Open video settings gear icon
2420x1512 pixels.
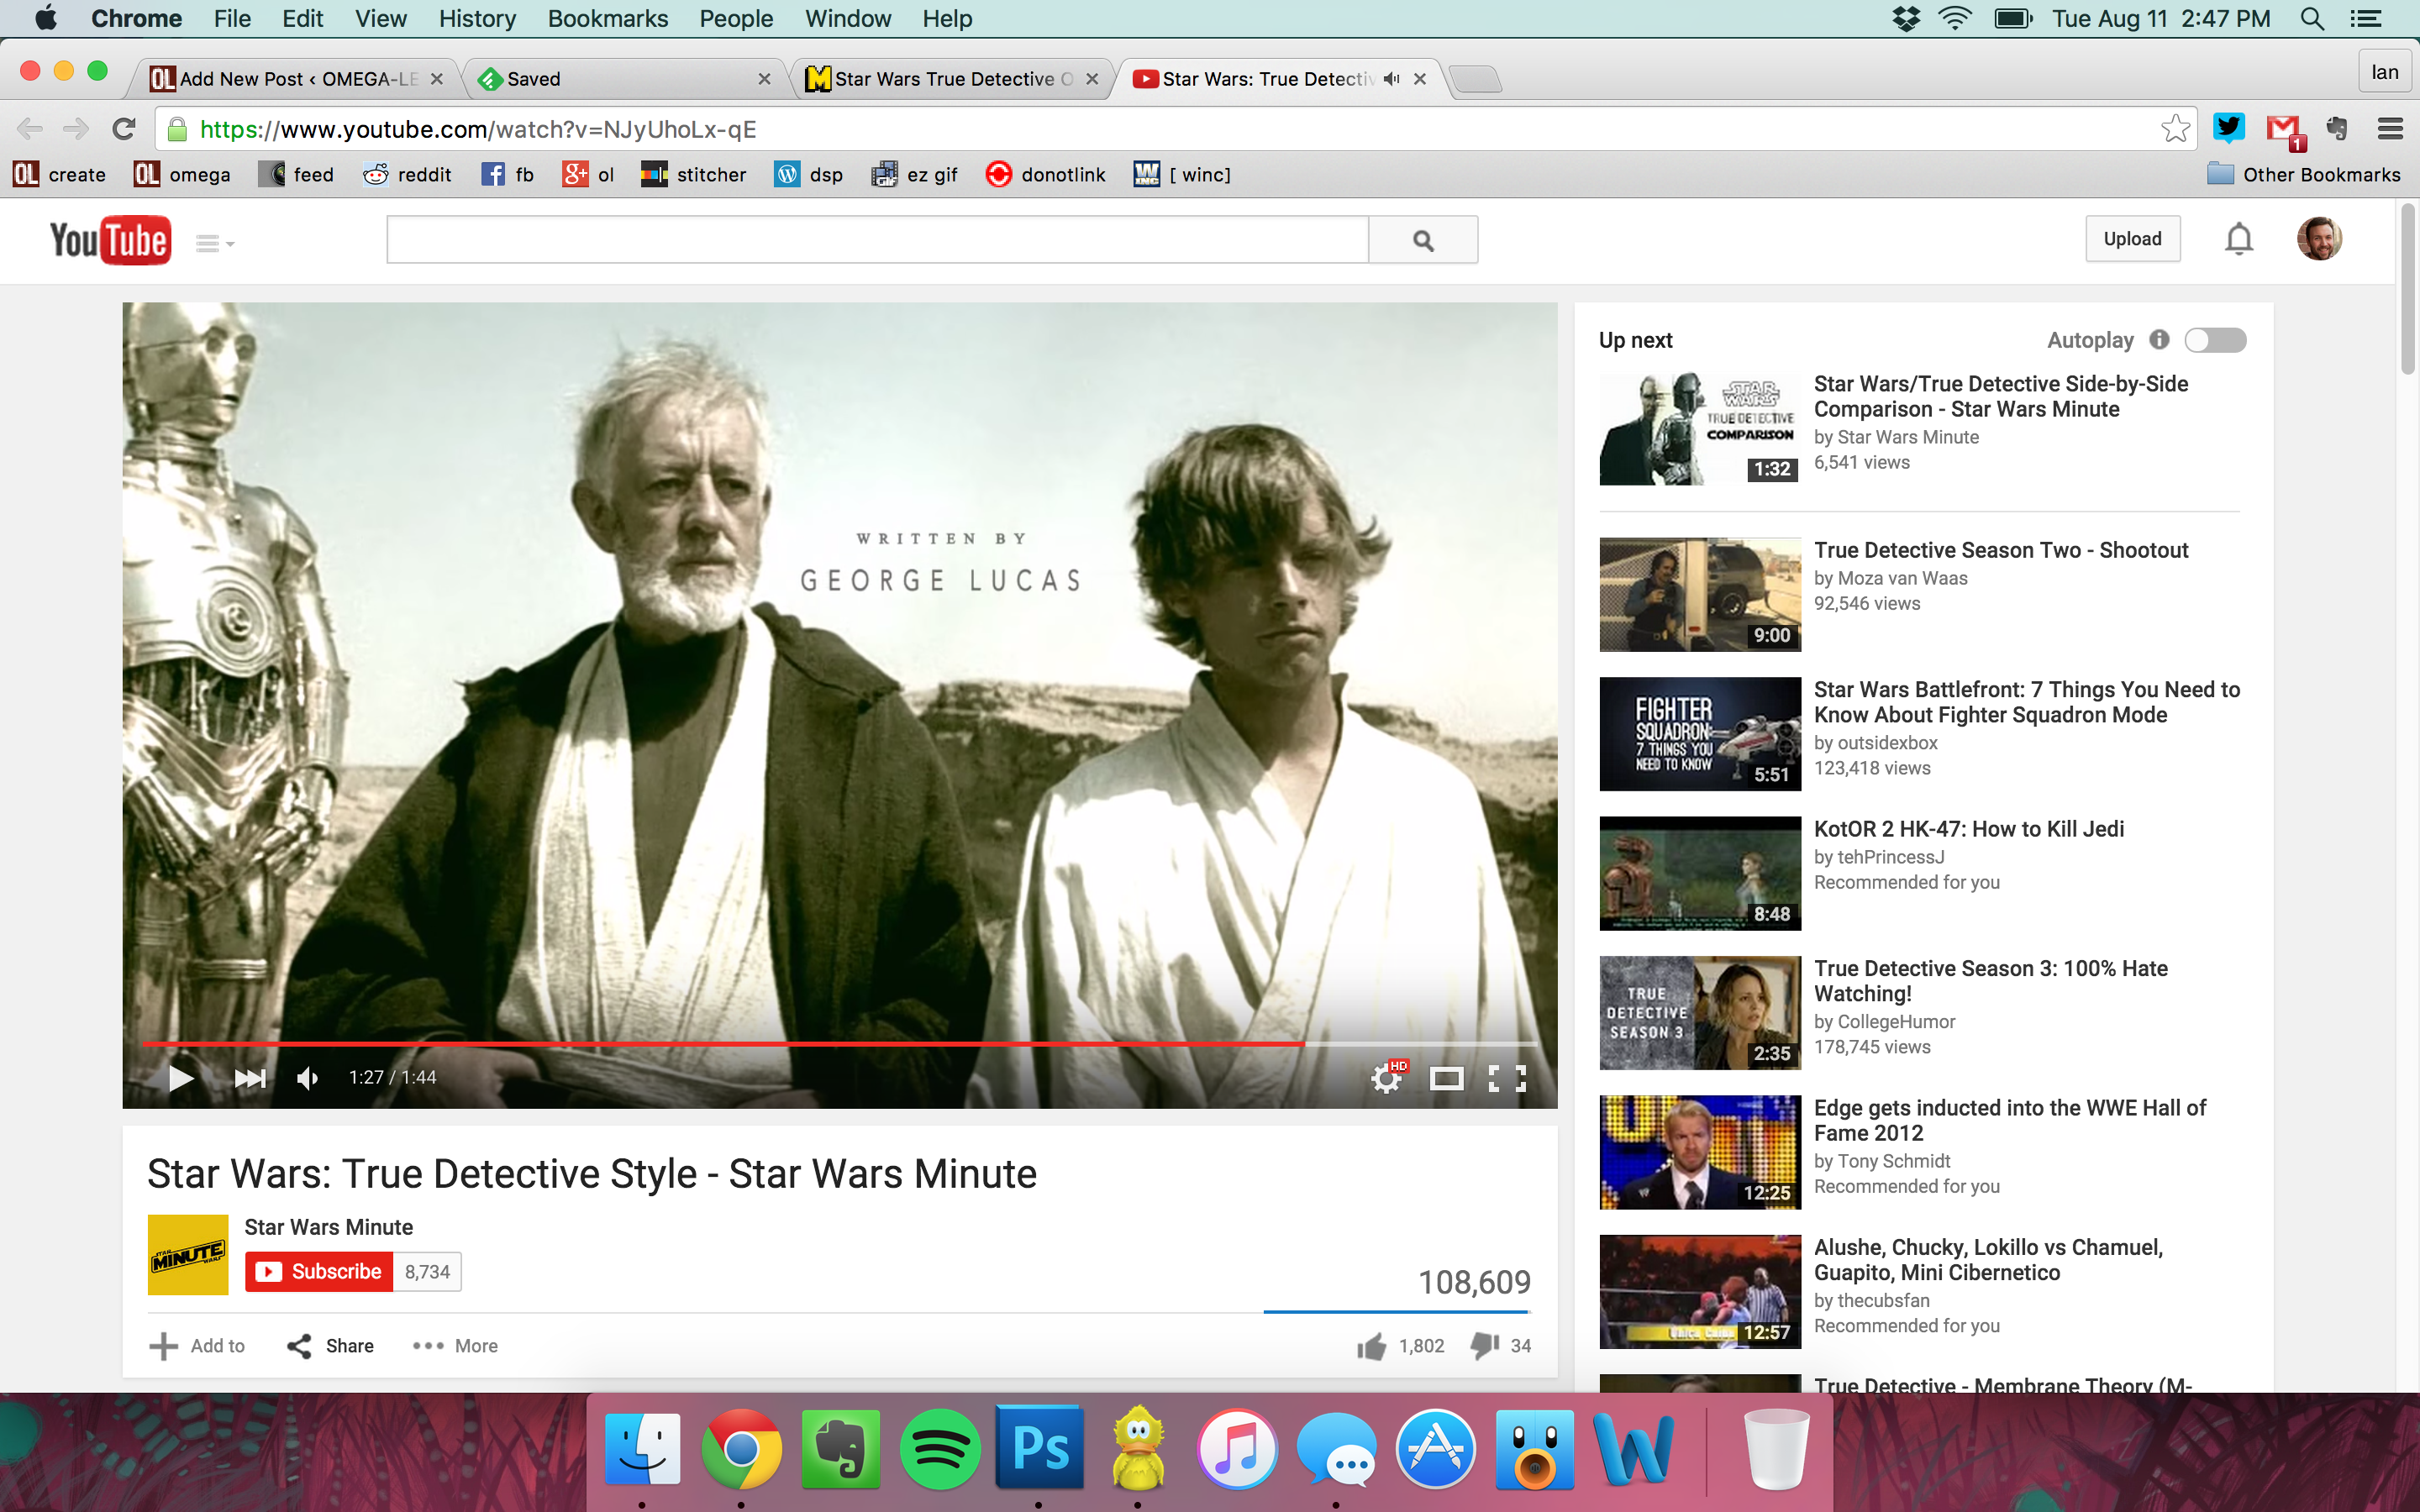(1388, 1077)
